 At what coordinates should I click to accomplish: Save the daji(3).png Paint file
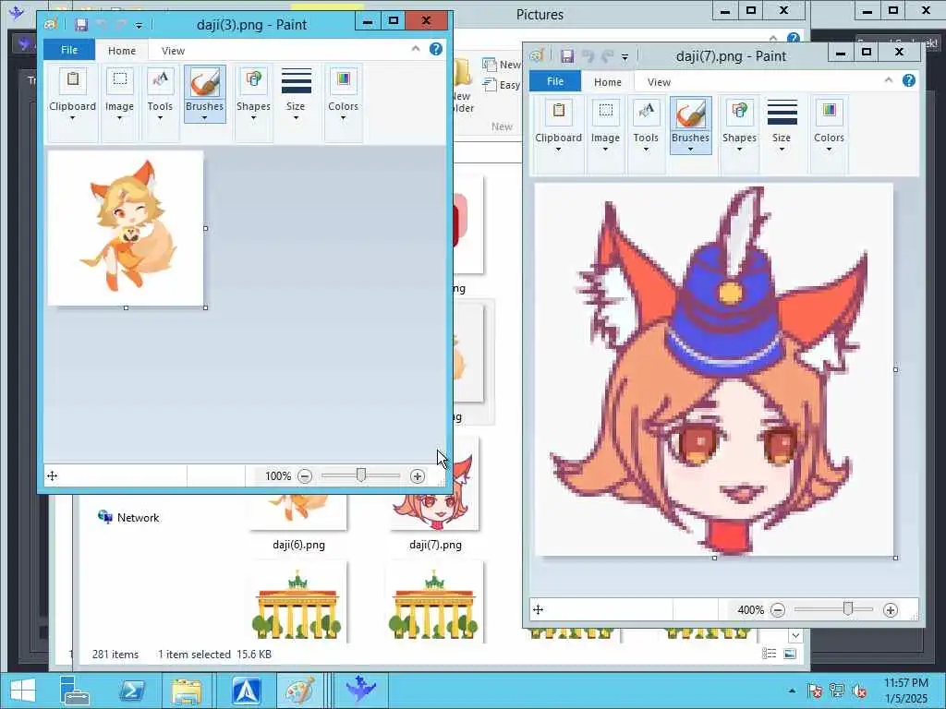(x=81, y=25)
